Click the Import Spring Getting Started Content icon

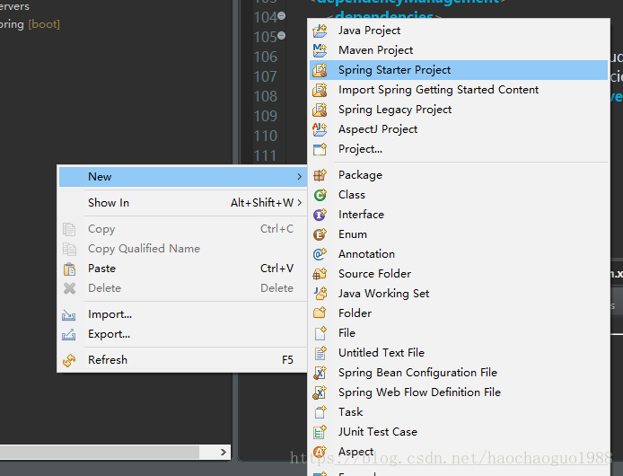point(320,91)
